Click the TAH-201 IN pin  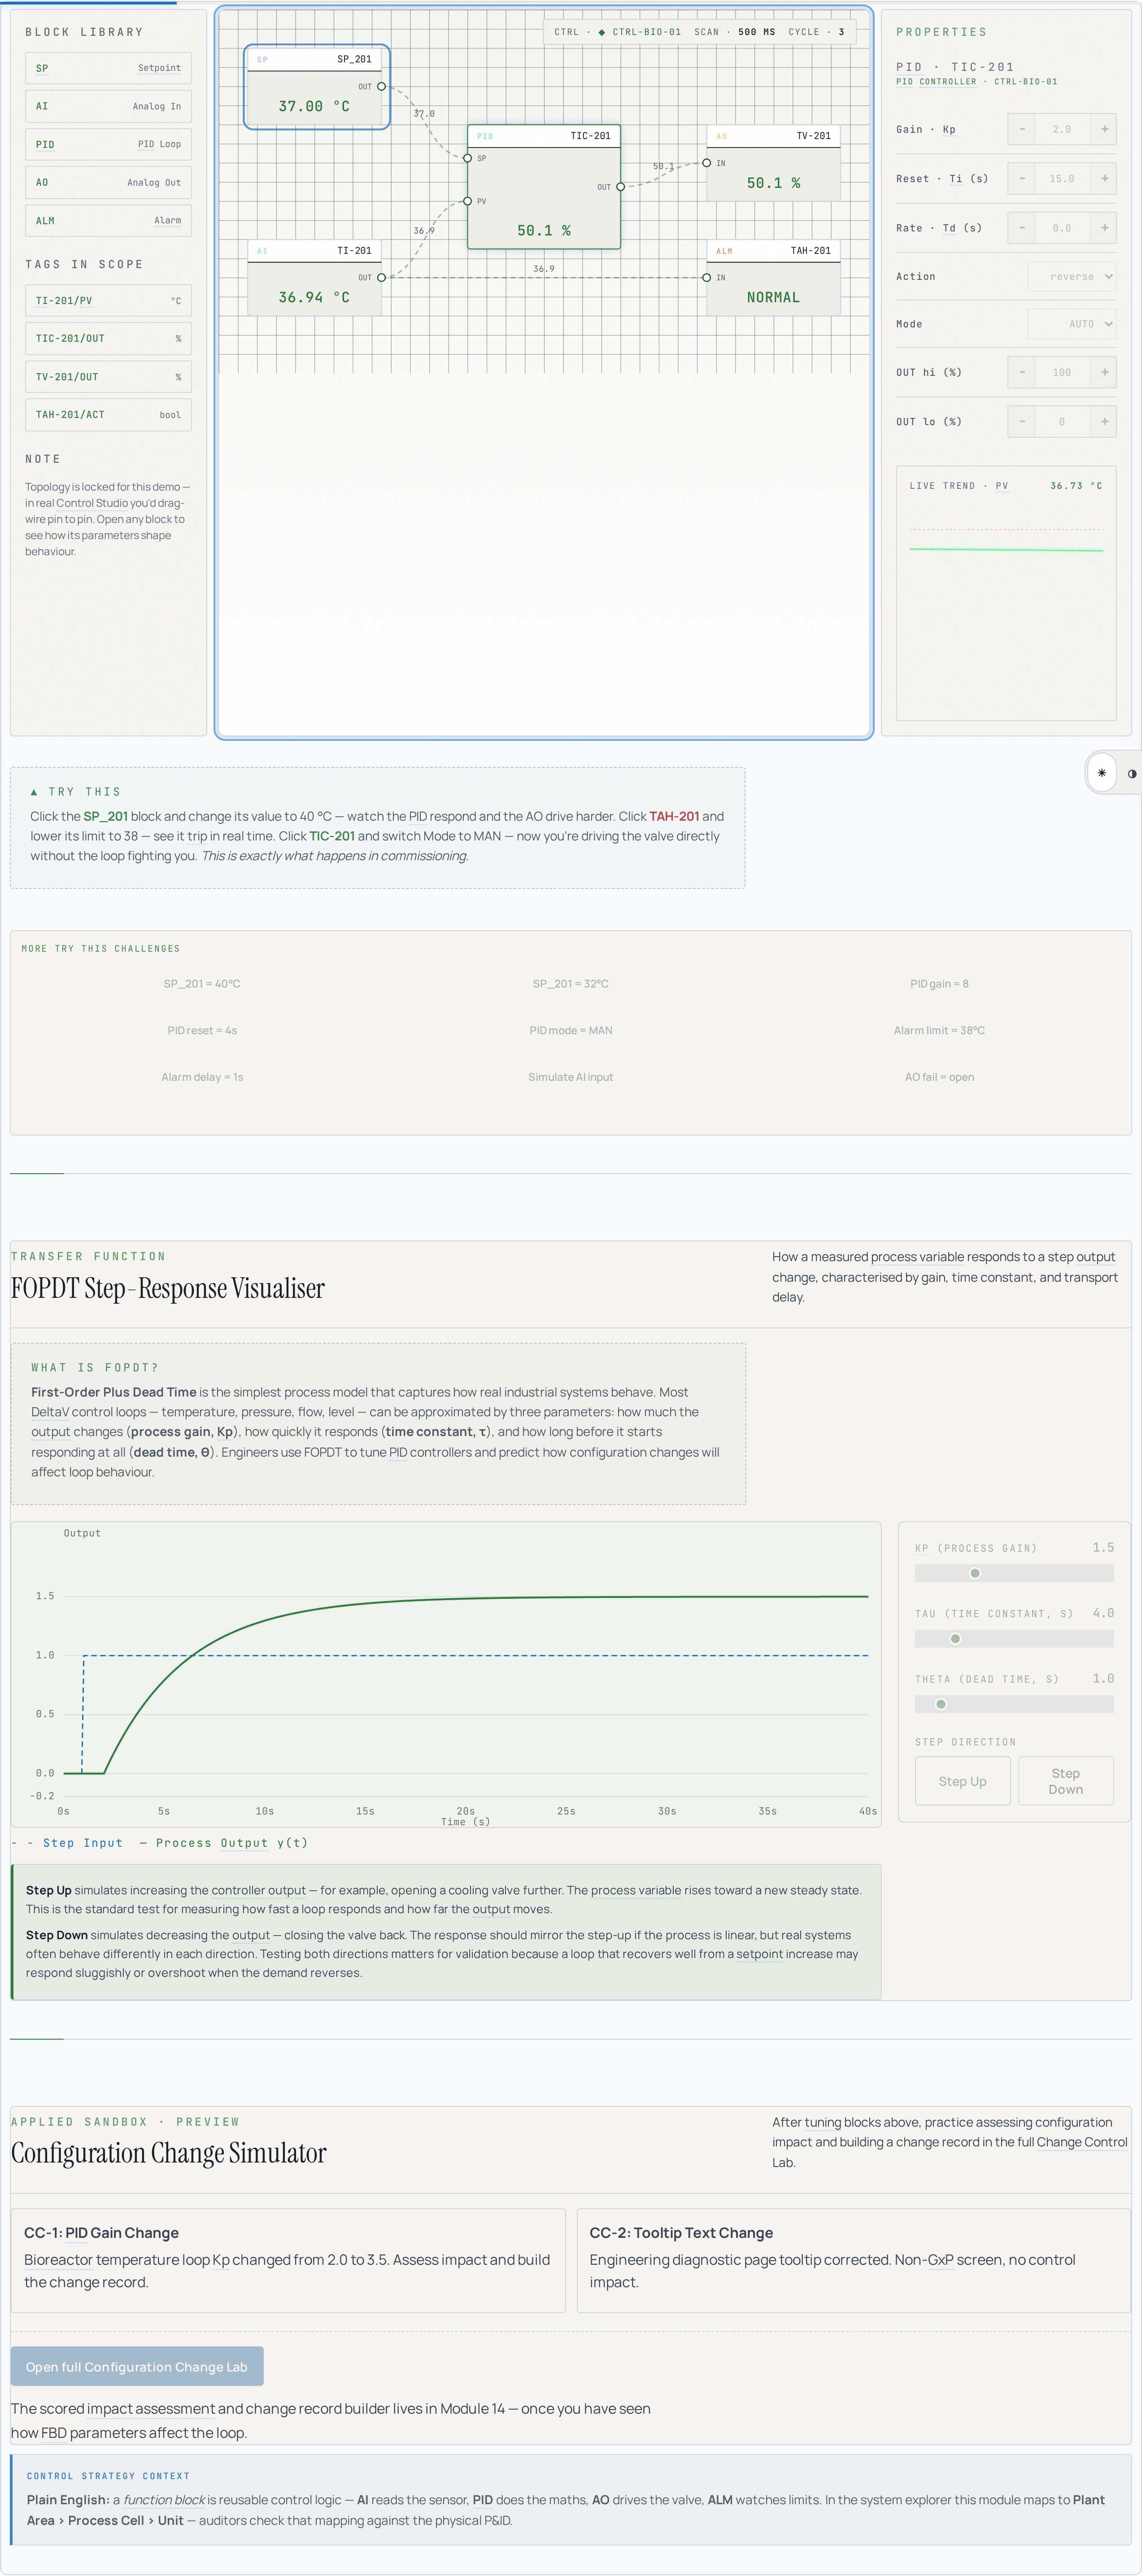coord(707,278)
